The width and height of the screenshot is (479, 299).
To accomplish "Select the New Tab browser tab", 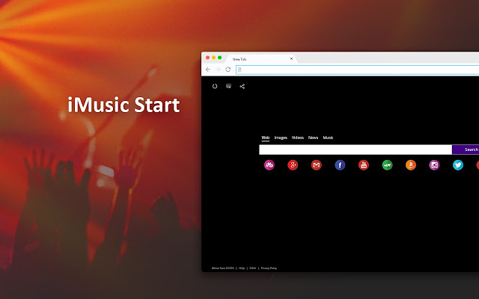I will point(260,59).
